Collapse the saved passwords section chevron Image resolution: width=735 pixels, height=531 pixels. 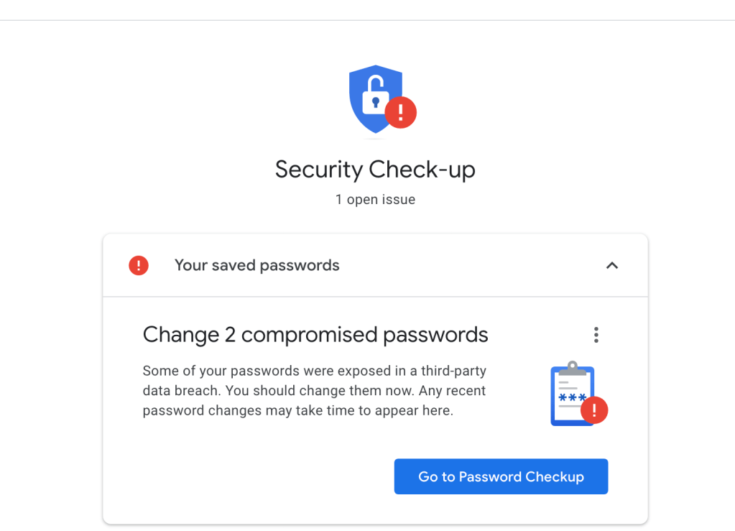pos(612,266)
